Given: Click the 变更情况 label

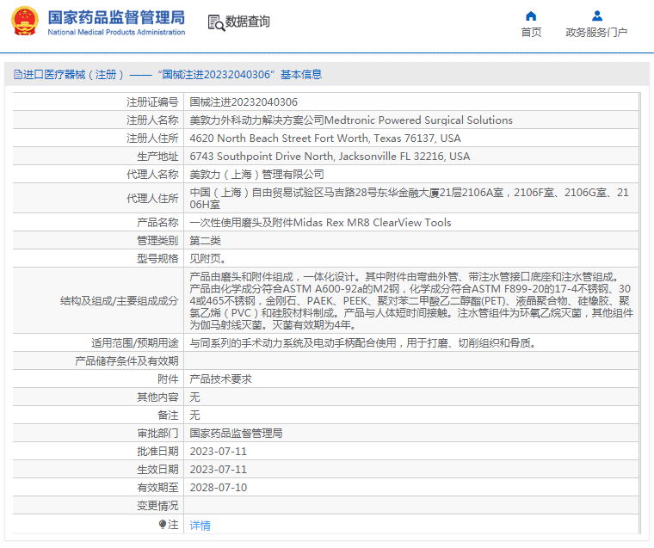Looking at the screenshot, I should (157, 506).
